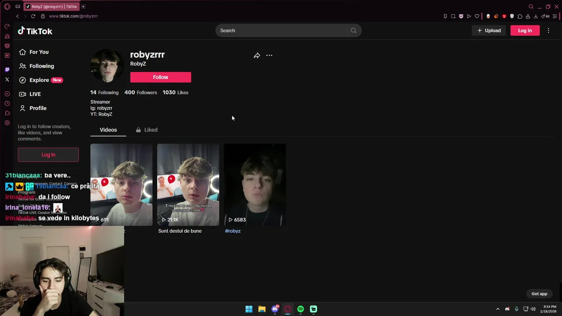Open the video with 6583 views
Screen dimensions: 562x316
click(x=255, y=185)
